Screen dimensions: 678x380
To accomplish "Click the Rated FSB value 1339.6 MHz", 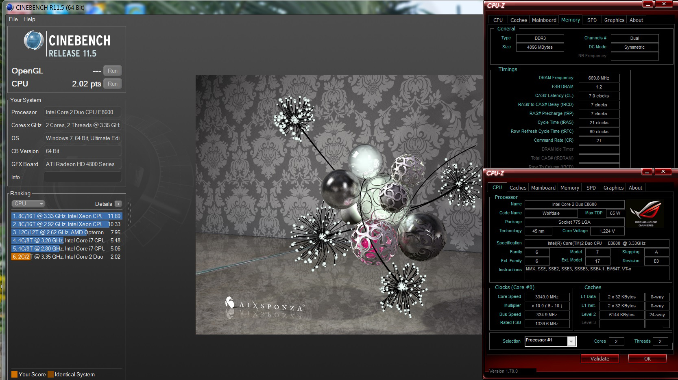I will 547,324.
